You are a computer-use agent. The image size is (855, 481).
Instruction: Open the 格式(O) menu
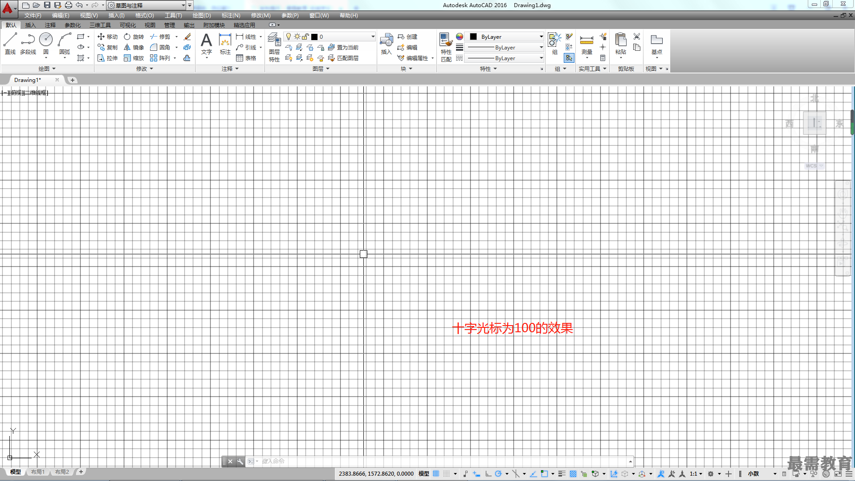click(x=144, y=16)
